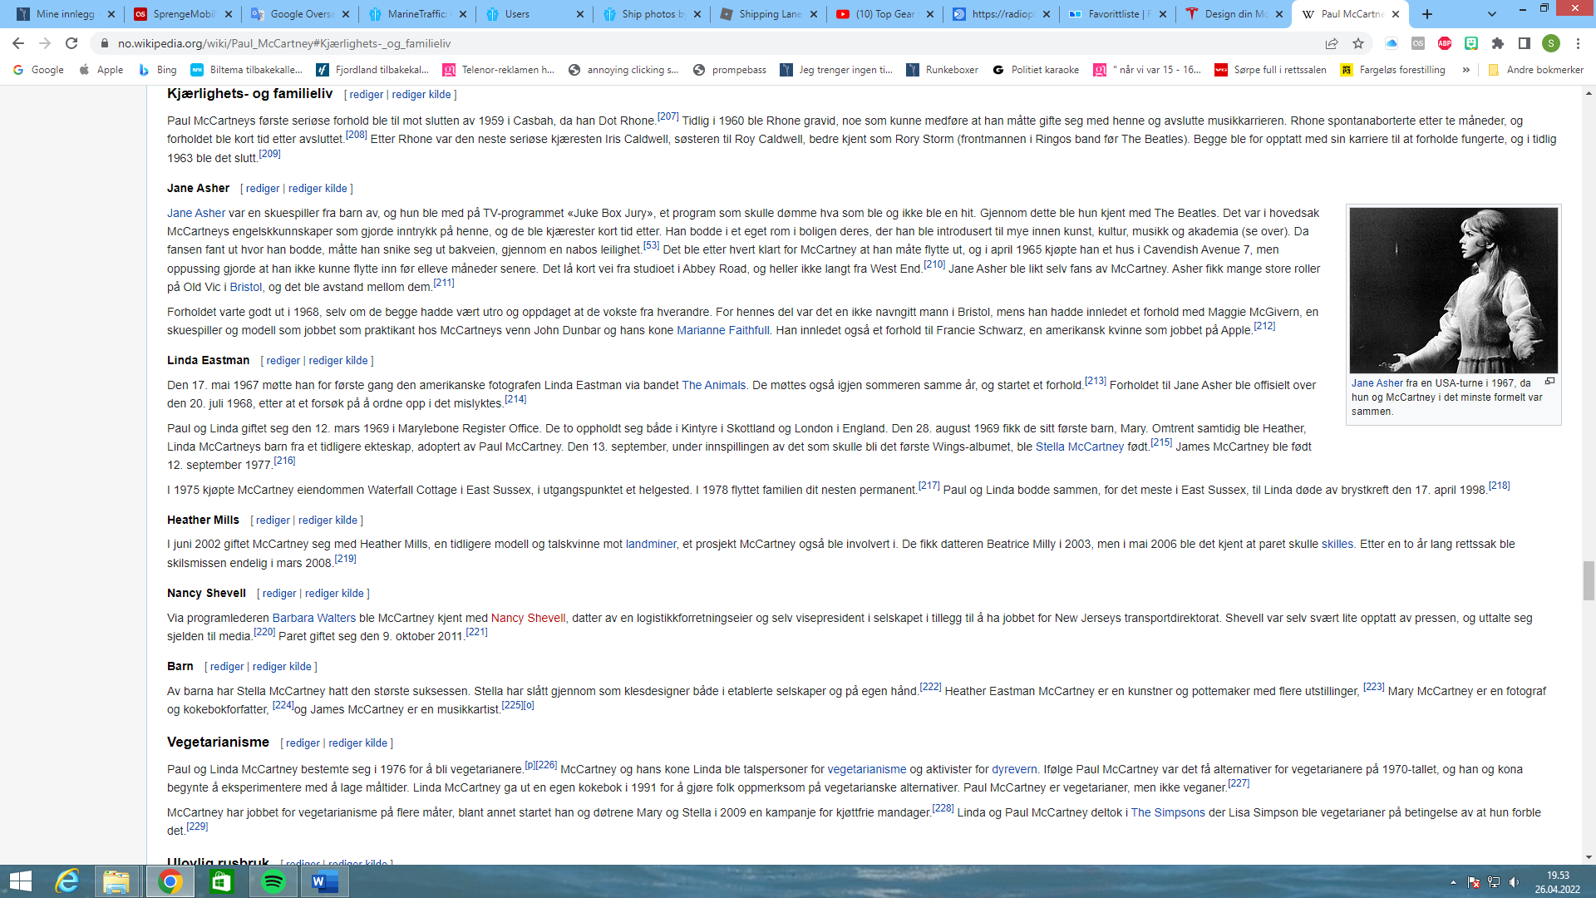Open a new browser tab
This screenshot has height=898, width=1596.
pyautogui.click(x=1427, y=14)
